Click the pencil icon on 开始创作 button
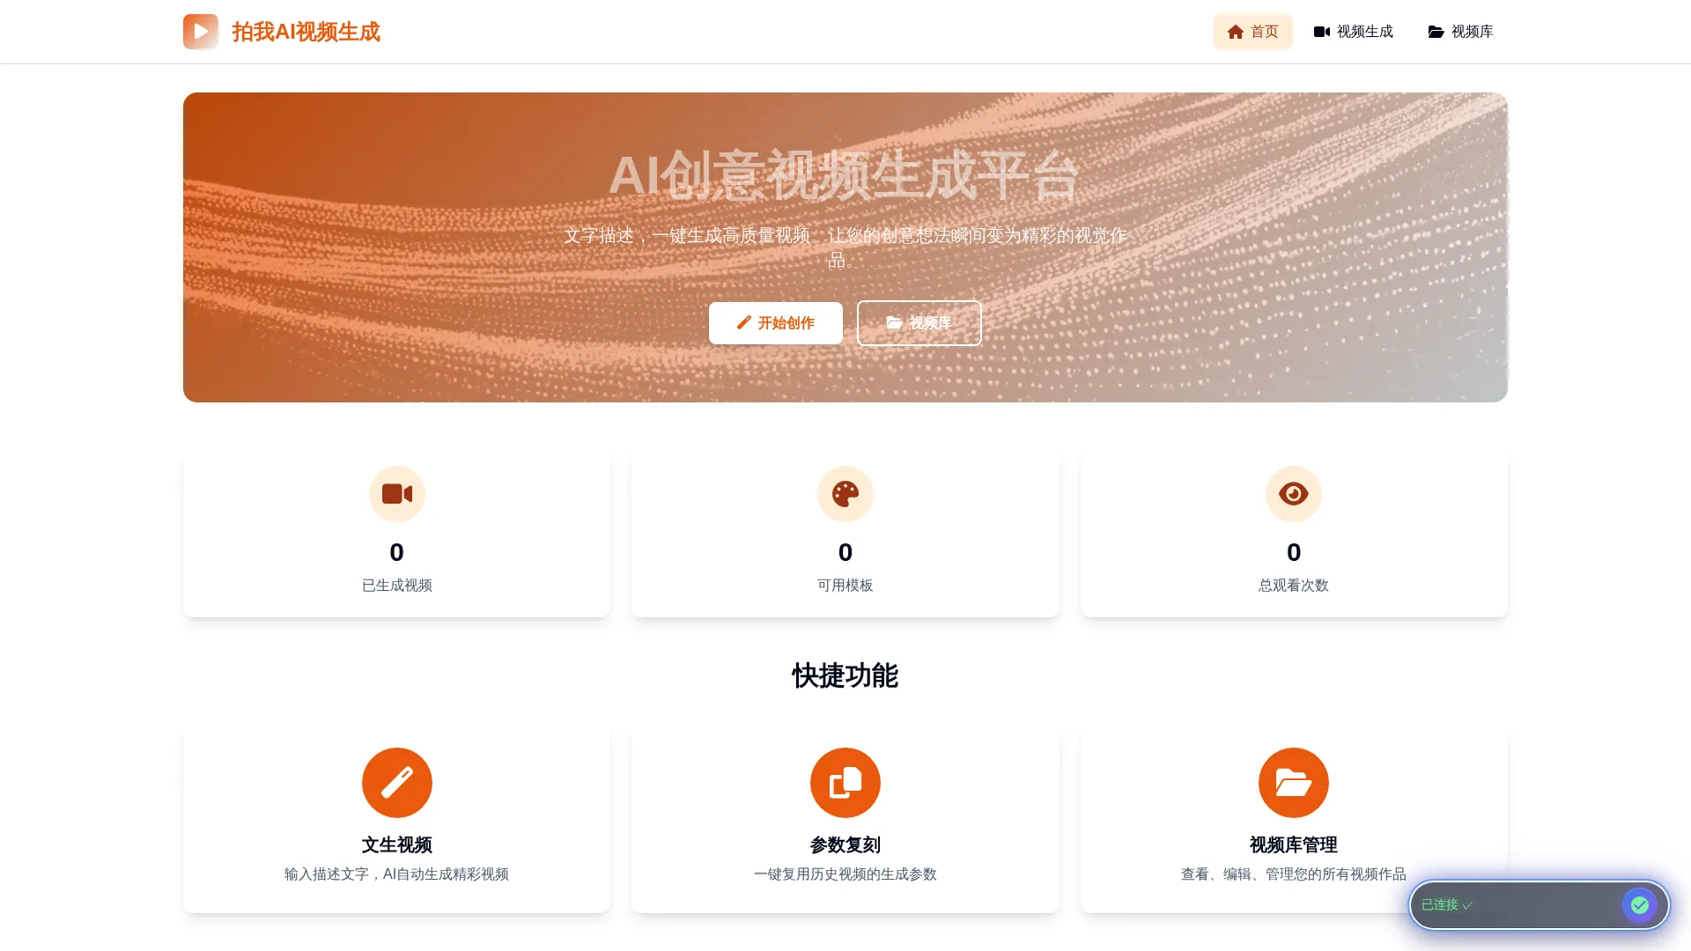1691x951 pixels. (743, 322)
